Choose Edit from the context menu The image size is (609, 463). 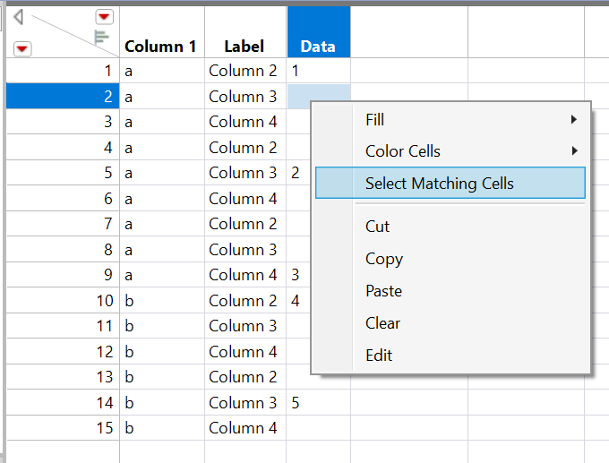pyautogui.click(x=379, y=356)
